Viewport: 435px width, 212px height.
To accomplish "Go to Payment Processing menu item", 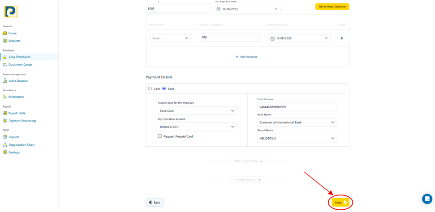I will tap(22, 121).
